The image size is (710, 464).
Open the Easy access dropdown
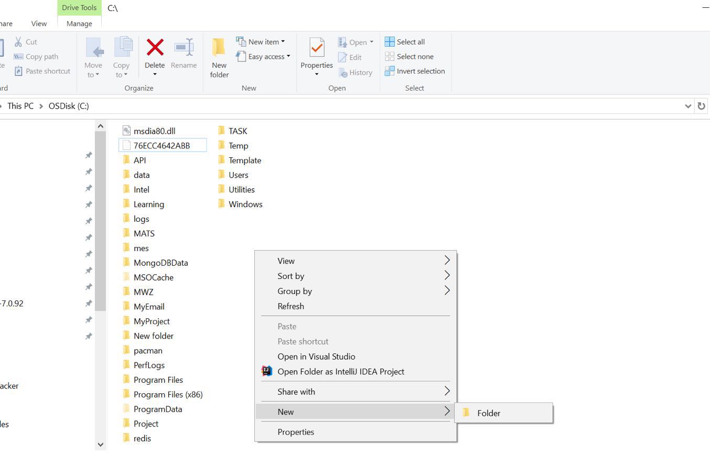[x=263, y=57]
